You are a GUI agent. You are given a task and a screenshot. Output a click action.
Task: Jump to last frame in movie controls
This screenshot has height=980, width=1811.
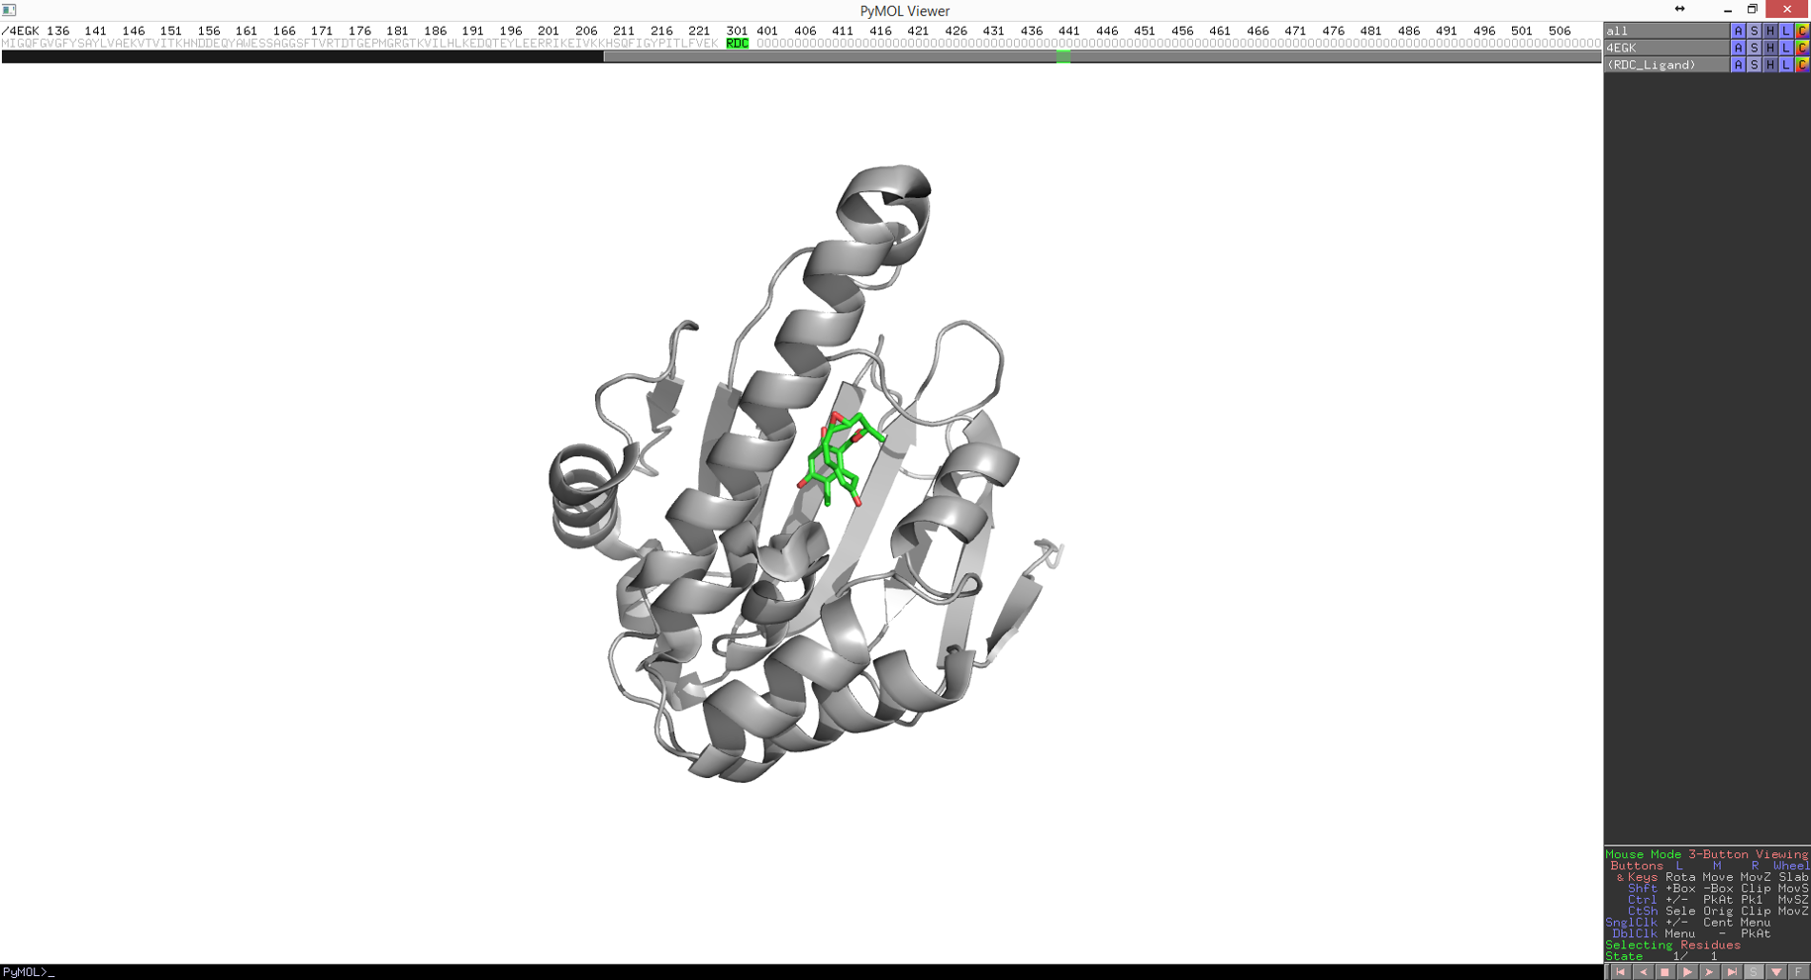1732,972
